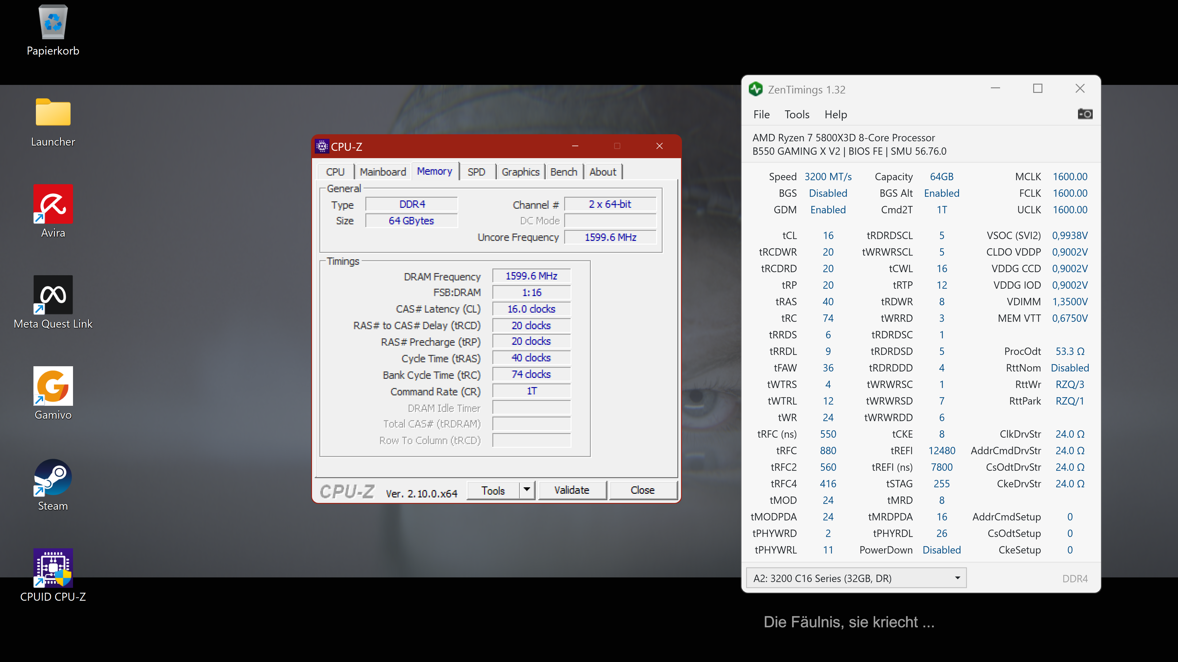Select the Launcher folder icon

(x=53, y=112)
